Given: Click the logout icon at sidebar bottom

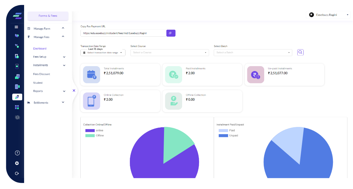Looking at the screenshot, I should coord(17,173).
